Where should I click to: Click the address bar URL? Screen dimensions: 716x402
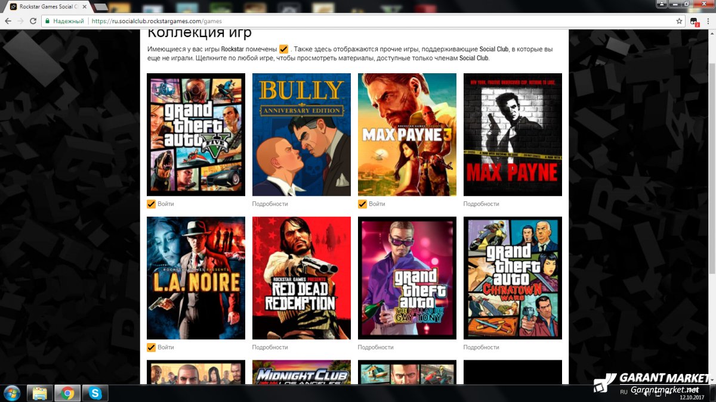[156, 21]
